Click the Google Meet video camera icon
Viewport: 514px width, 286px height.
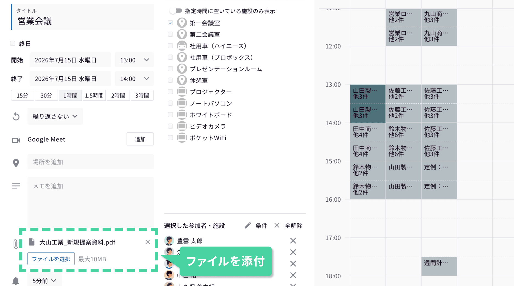click(16, 140)
